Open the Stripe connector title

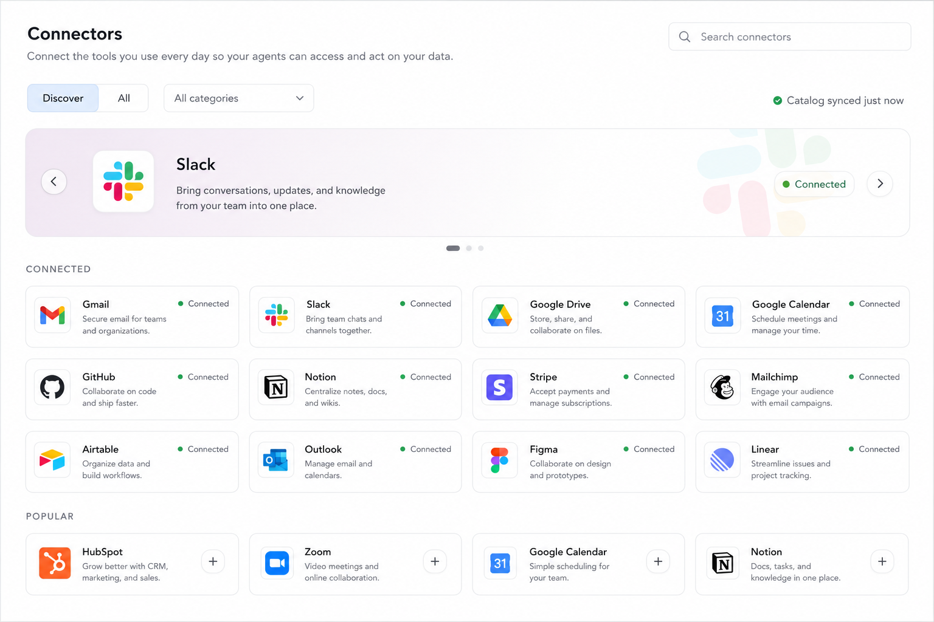[x=544, y=377]
